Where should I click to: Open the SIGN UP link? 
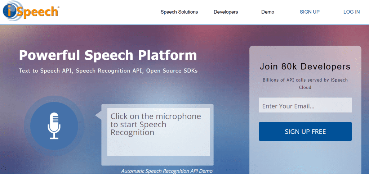(310, 12)
